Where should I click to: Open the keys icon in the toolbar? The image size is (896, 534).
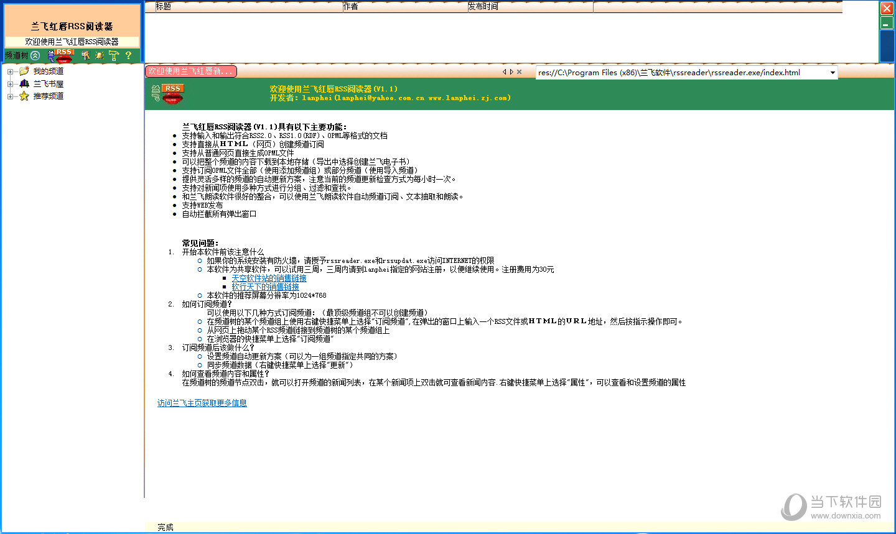(86, 55)
